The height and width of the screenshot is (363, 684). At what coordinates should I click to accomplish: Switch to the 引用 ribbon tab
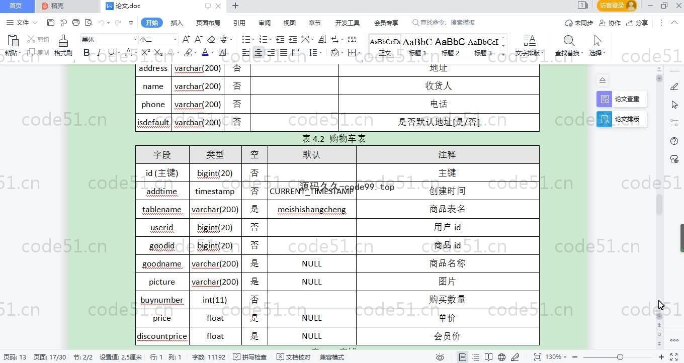tap(239, 23)
